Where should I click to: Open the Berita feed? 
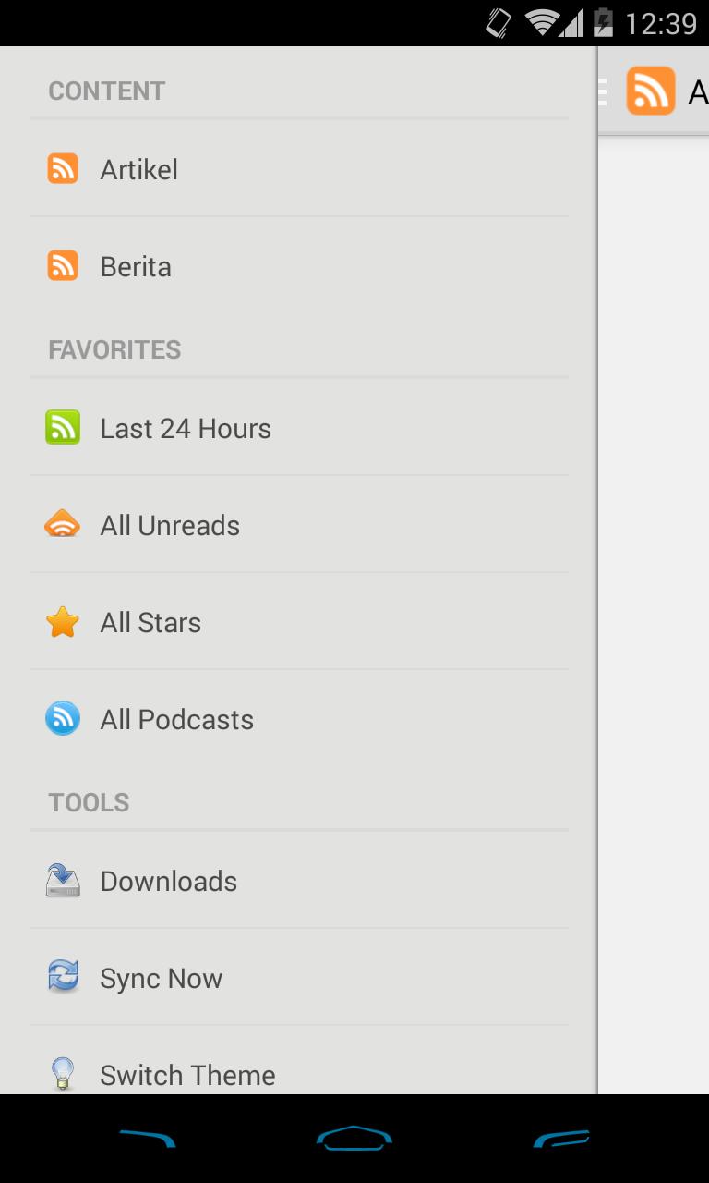(x=136, y=267)
